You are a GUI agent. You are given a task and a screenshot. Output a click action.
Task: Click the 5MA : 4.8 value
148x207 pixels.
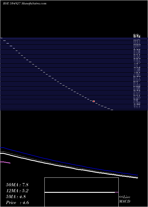point(16,197)
